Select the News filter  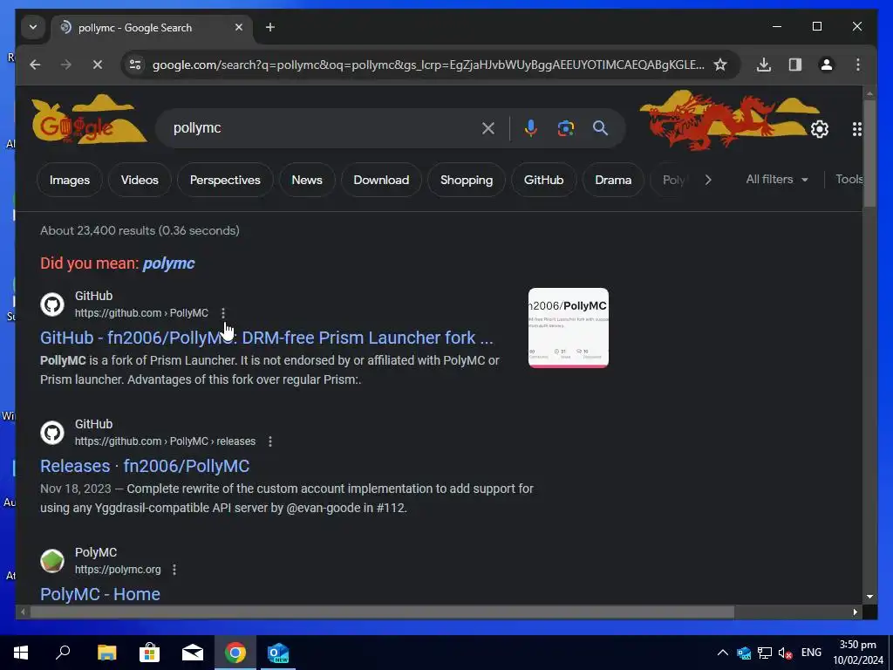coord(307,180)
